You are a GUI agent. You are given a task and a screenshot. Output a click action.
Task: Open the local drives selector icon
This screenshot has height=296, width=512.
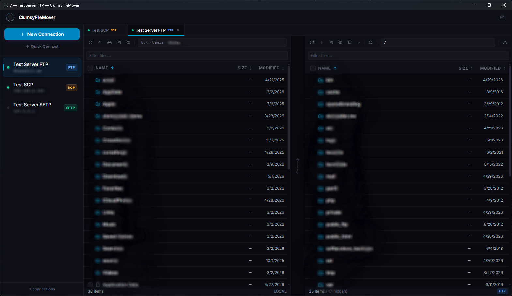[x=109, y=43]
